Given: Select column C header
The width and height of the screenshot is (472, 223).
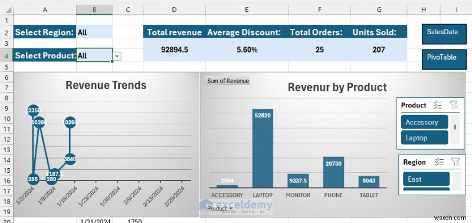Looking at the screenshot, I should click(127, 10).
